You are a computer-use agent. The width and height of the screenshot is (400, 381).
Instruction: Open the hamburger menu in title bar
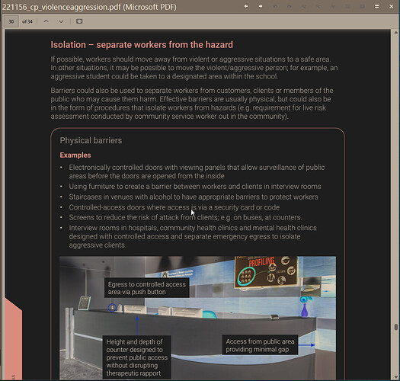tap(377, 6)
